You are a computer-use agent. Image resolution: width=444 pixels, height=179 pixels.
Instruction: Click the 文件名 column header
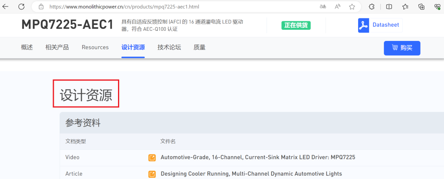click(168, 141)
